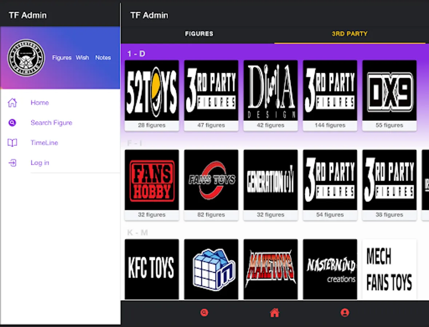429x327 pixels.
Task: Click the round profile avatar logo
Action: pyautogui.click(x=26, y=58)
